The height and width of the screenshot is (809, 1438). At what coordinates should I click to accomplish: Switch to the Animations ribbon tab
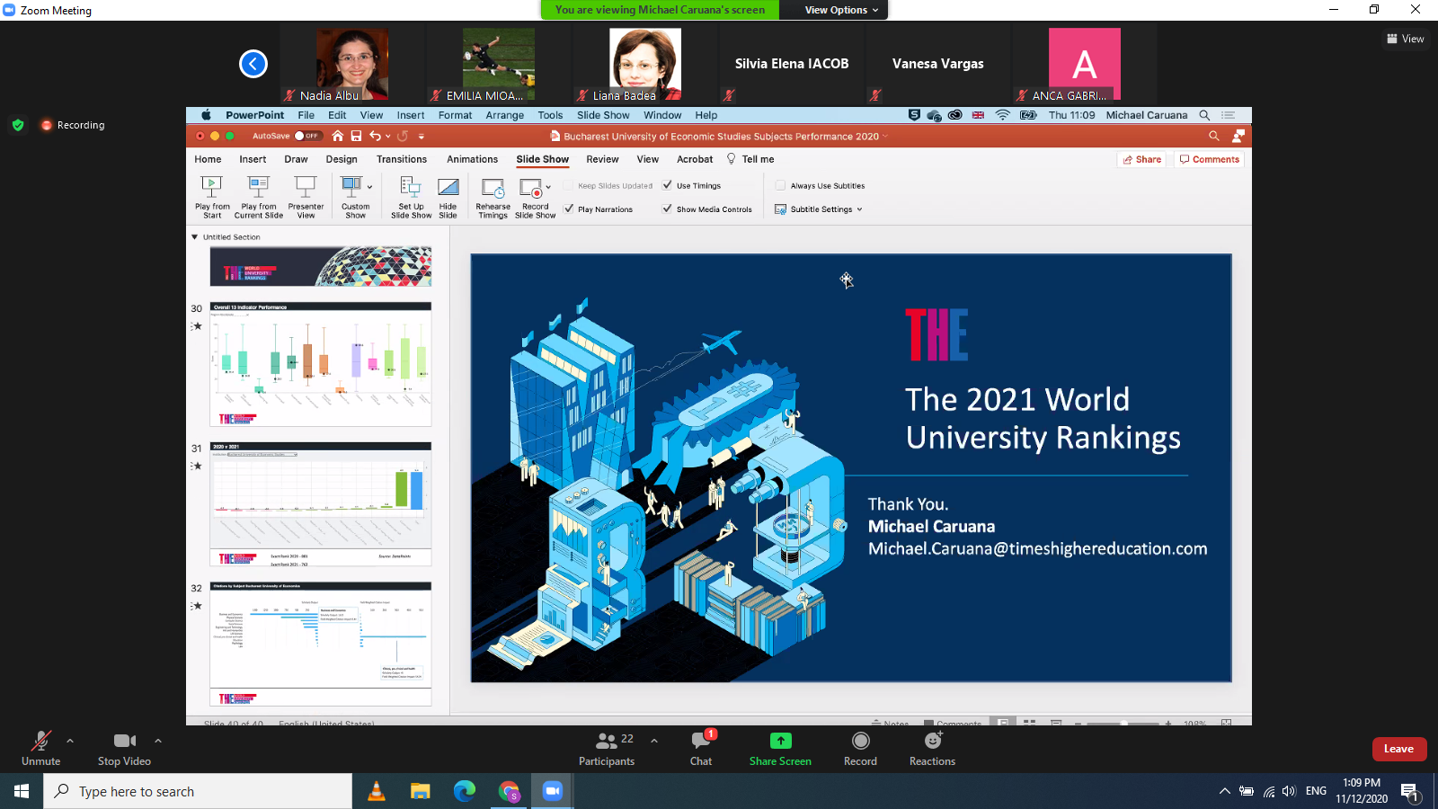click(x=472, y=159)
